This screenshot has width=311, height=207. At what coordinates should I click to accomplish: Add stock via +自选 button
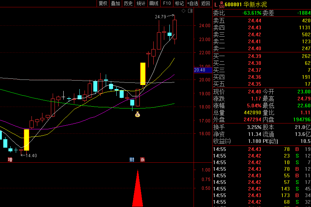pyautogui.click(x=192, y=3)
